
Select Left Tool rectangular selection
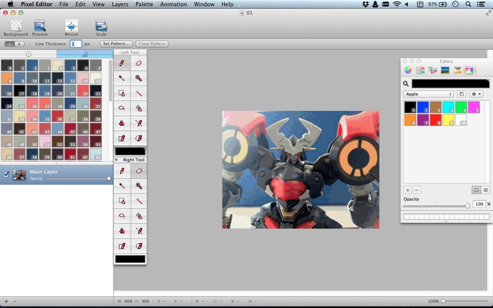tap(122, 93)
